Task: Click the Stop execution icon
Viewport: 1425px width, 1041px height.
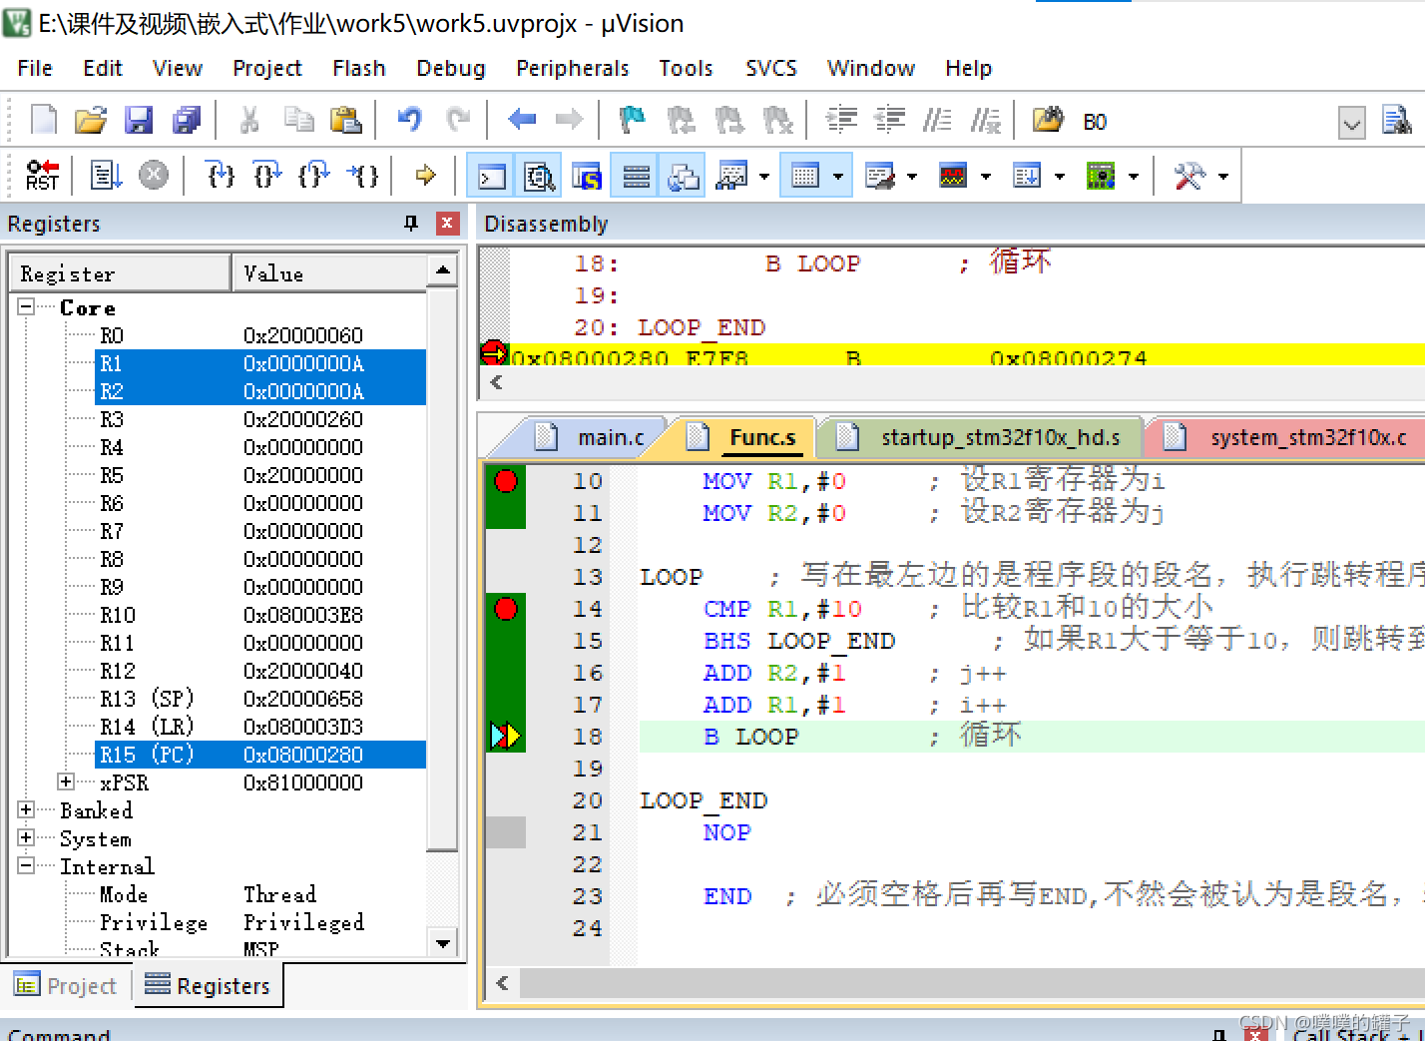Action: pyautogui.click(x=153, y=176)
